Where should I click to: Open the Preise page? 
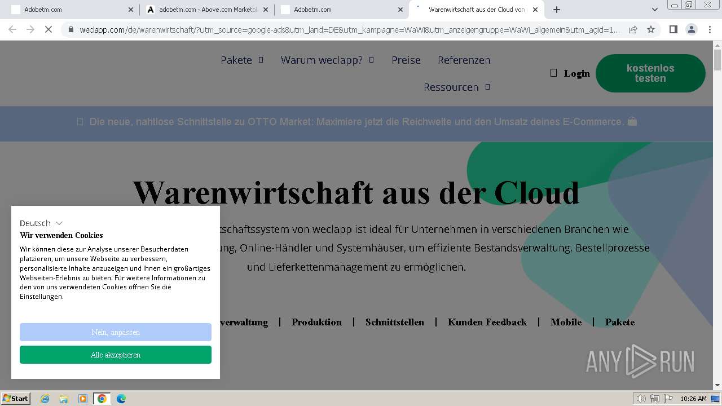pos(406,60)
